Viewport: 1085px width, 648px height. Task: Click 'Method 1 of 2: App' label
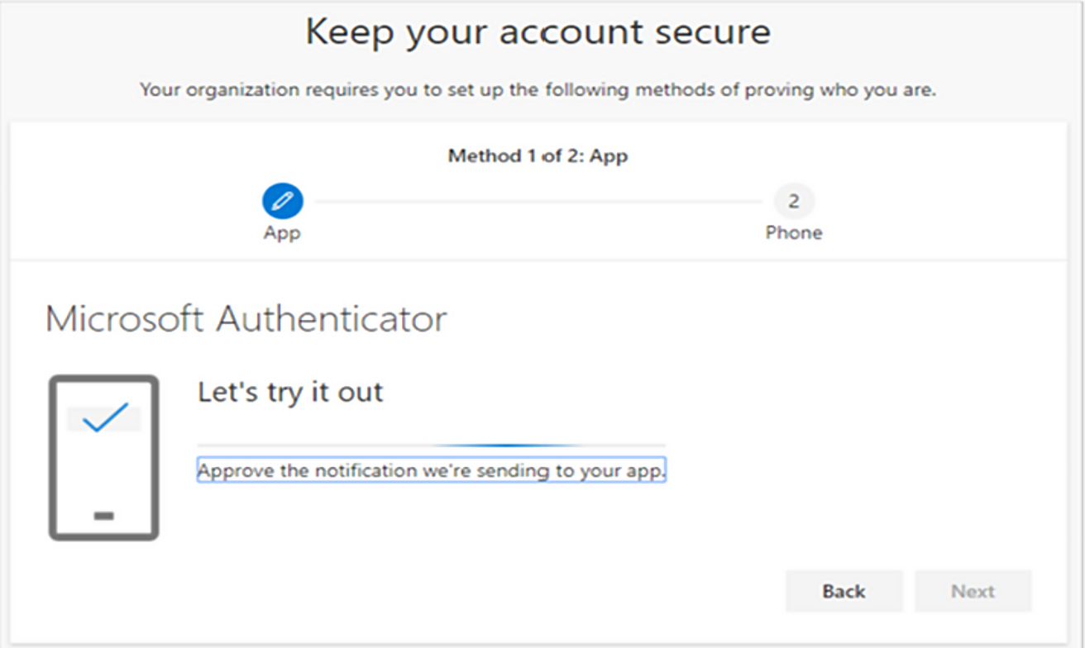click(x=538, y=155)
